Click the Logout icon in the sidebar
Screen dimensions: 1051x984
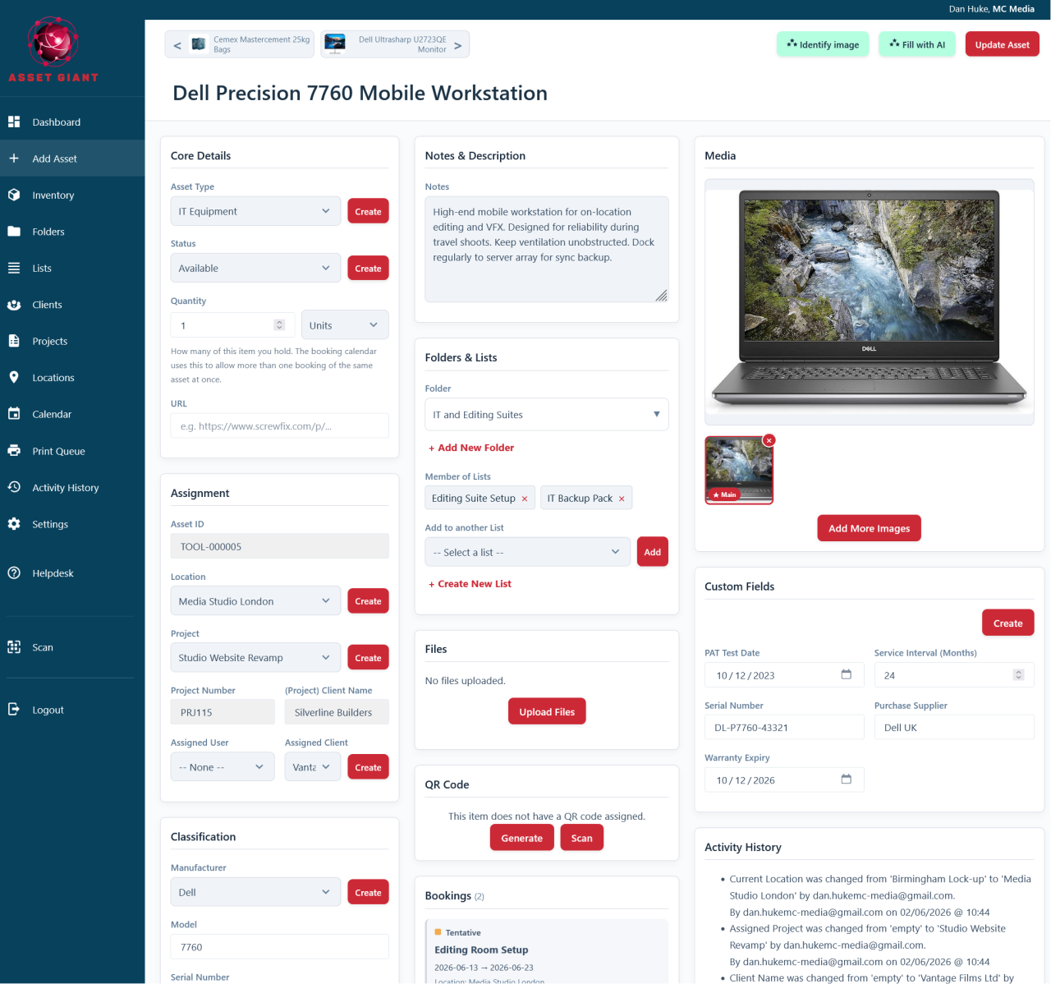click(14, 710)
